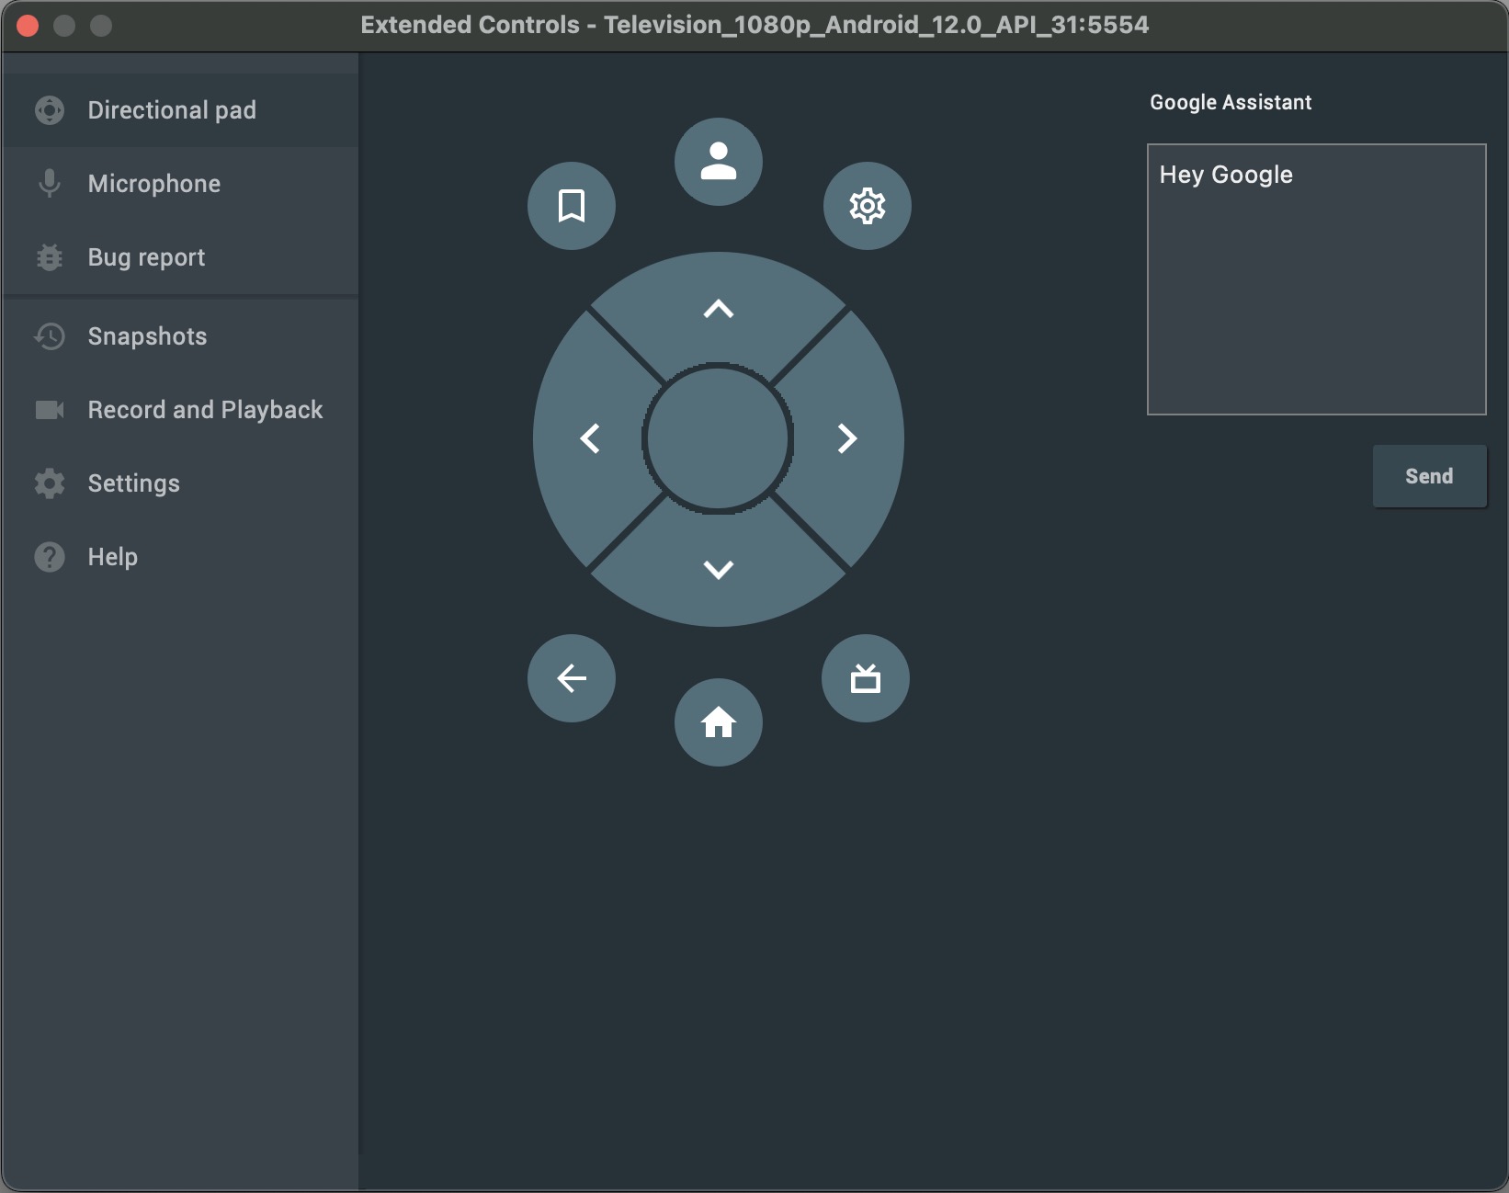Close the Extended Controls window
Image resolution: width=1509 pixels, height=1193 pixels.
28,25
